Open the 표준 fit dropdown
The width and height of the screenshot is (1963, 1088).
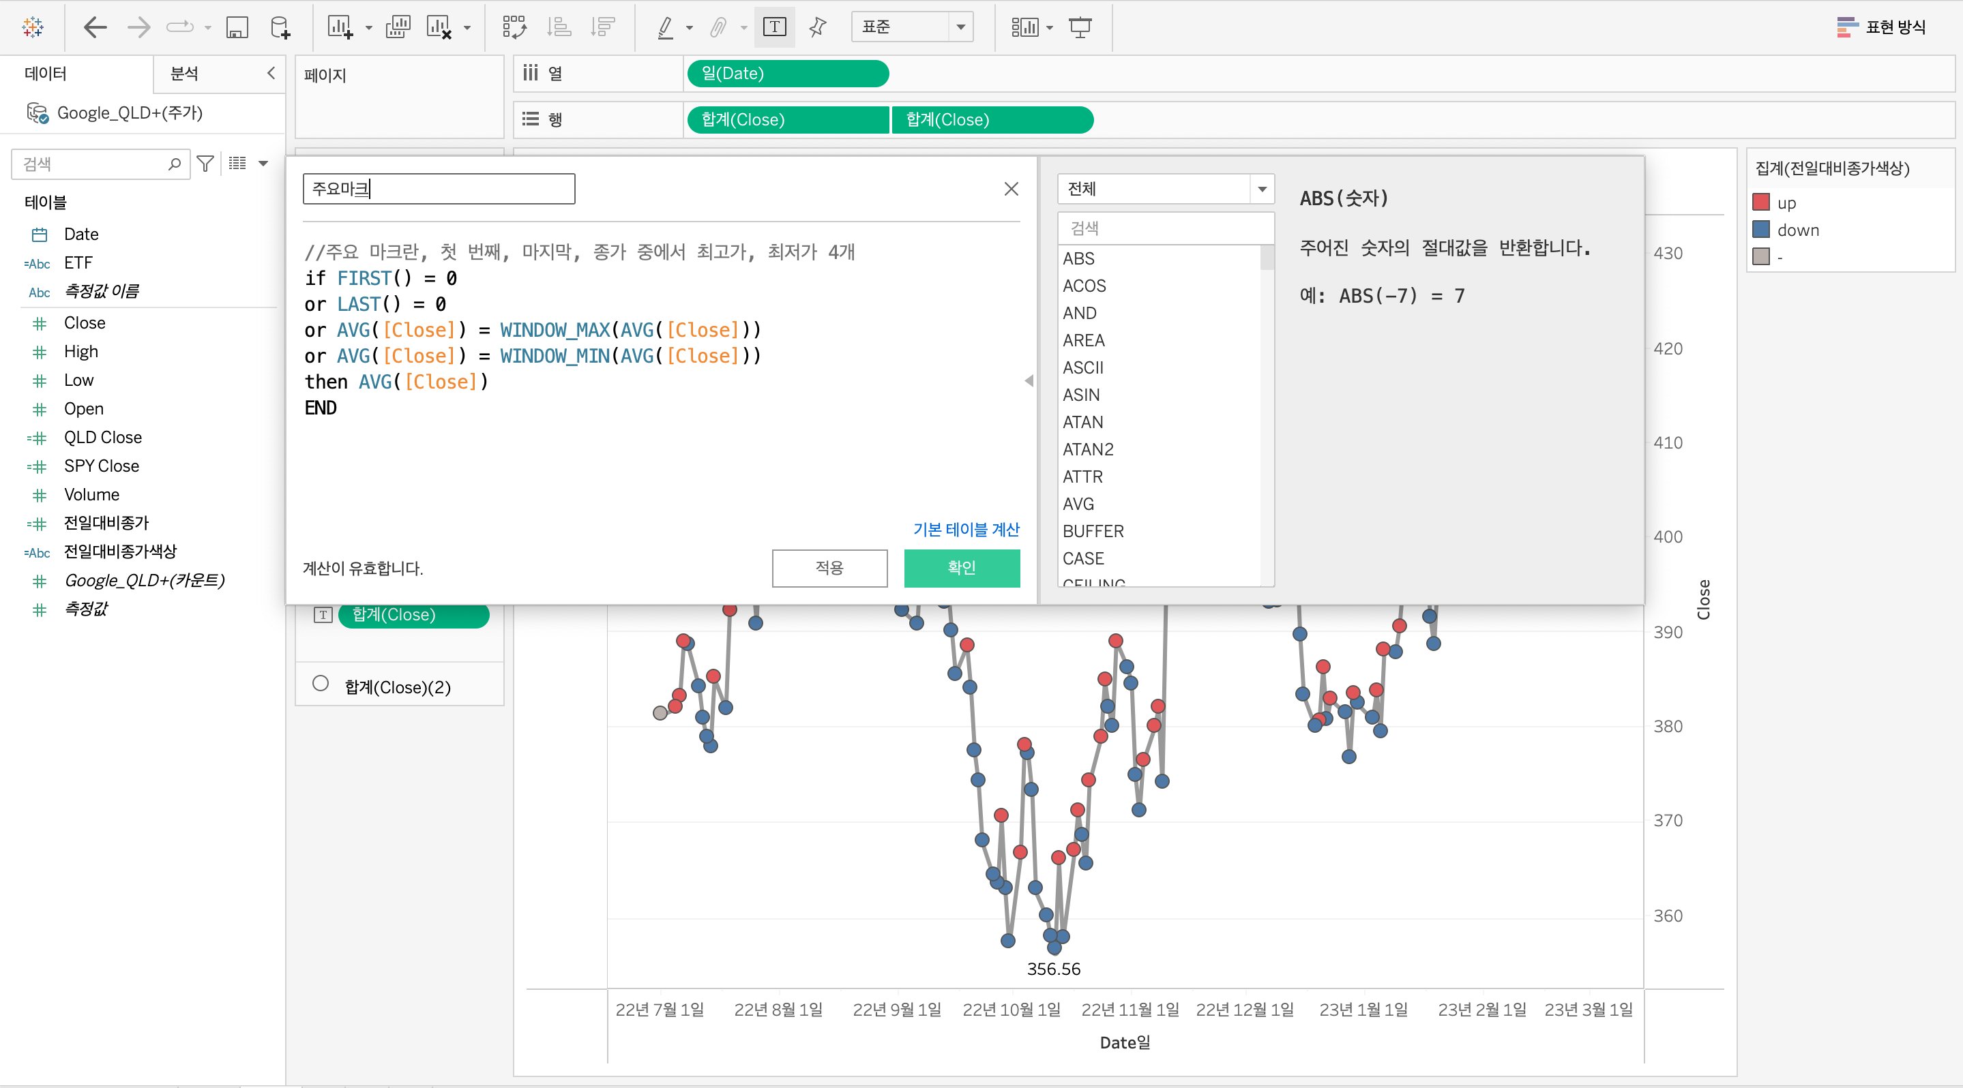(x=960, y=27)
